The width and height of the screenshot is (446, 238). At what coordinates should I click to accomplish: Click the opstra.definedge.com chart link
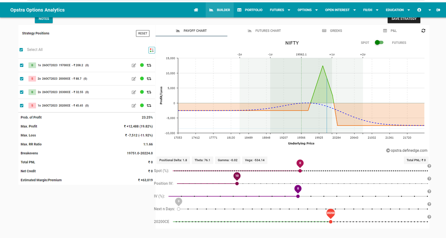pyautogui.click(x=407, y=151)
